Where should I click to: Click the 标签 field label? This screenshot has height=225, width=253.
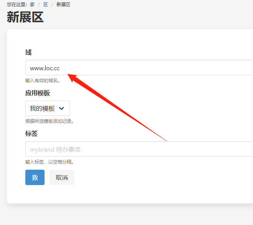point(31,134)
